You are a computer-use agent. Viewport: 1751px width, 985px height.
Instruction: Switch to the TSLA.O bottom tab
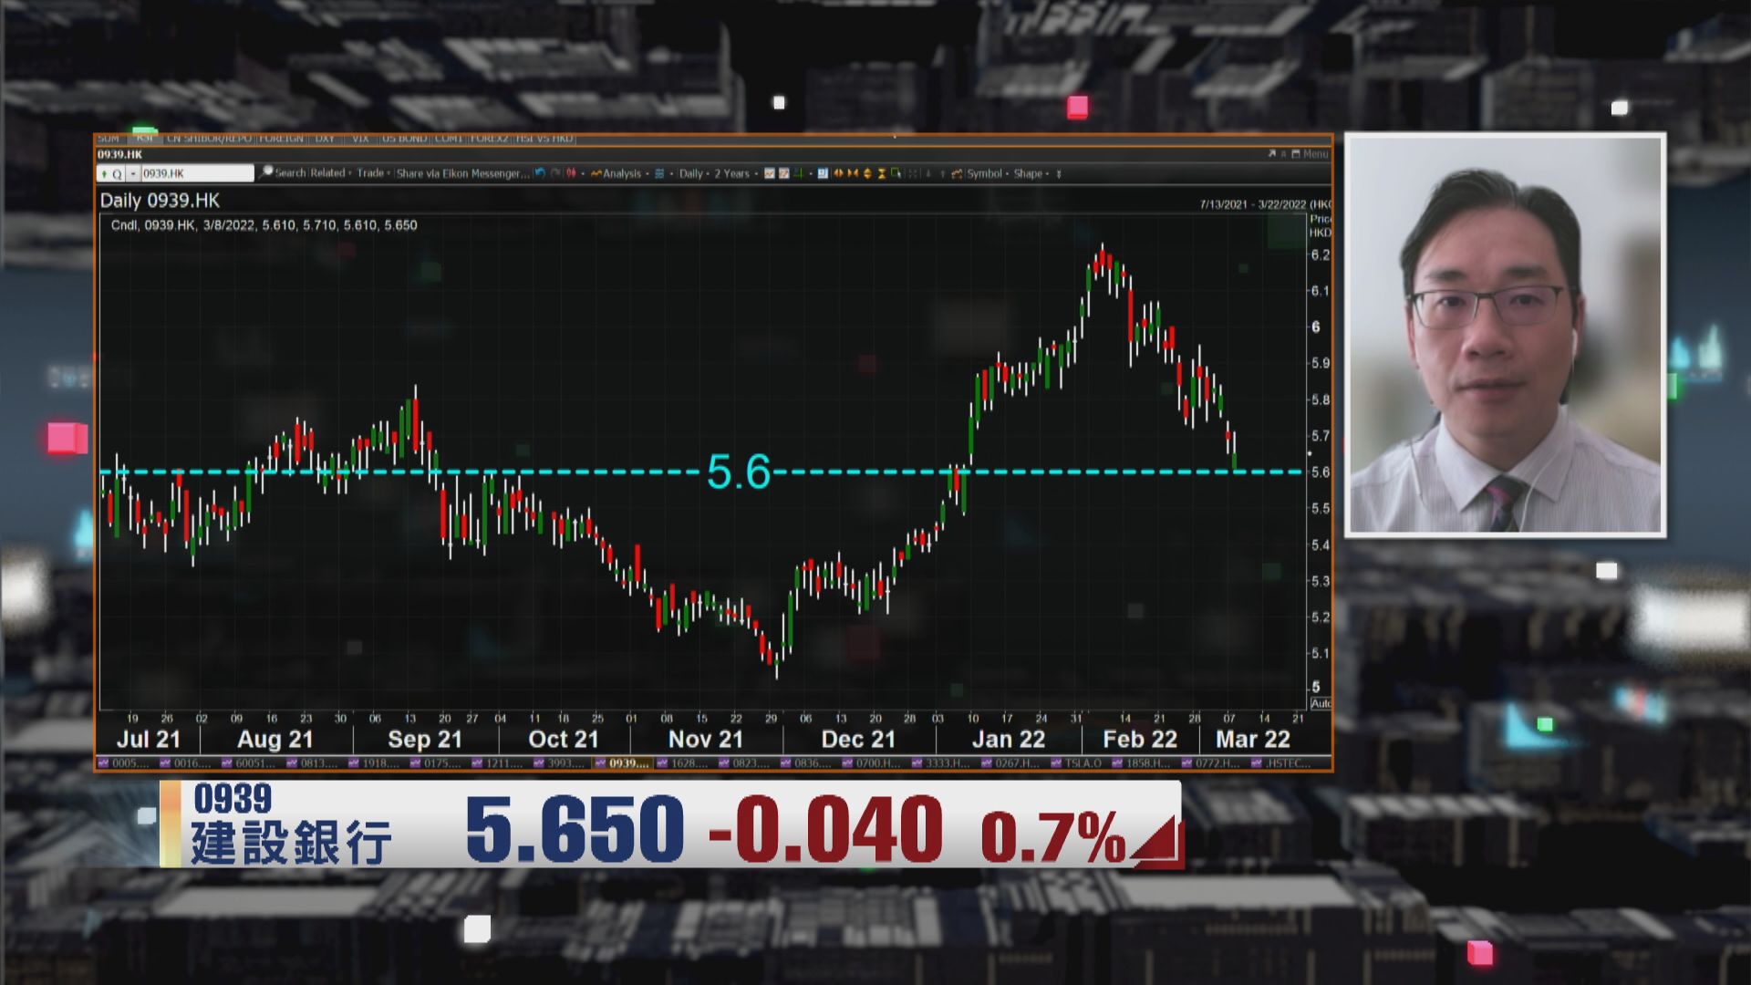pos(1082,763)
